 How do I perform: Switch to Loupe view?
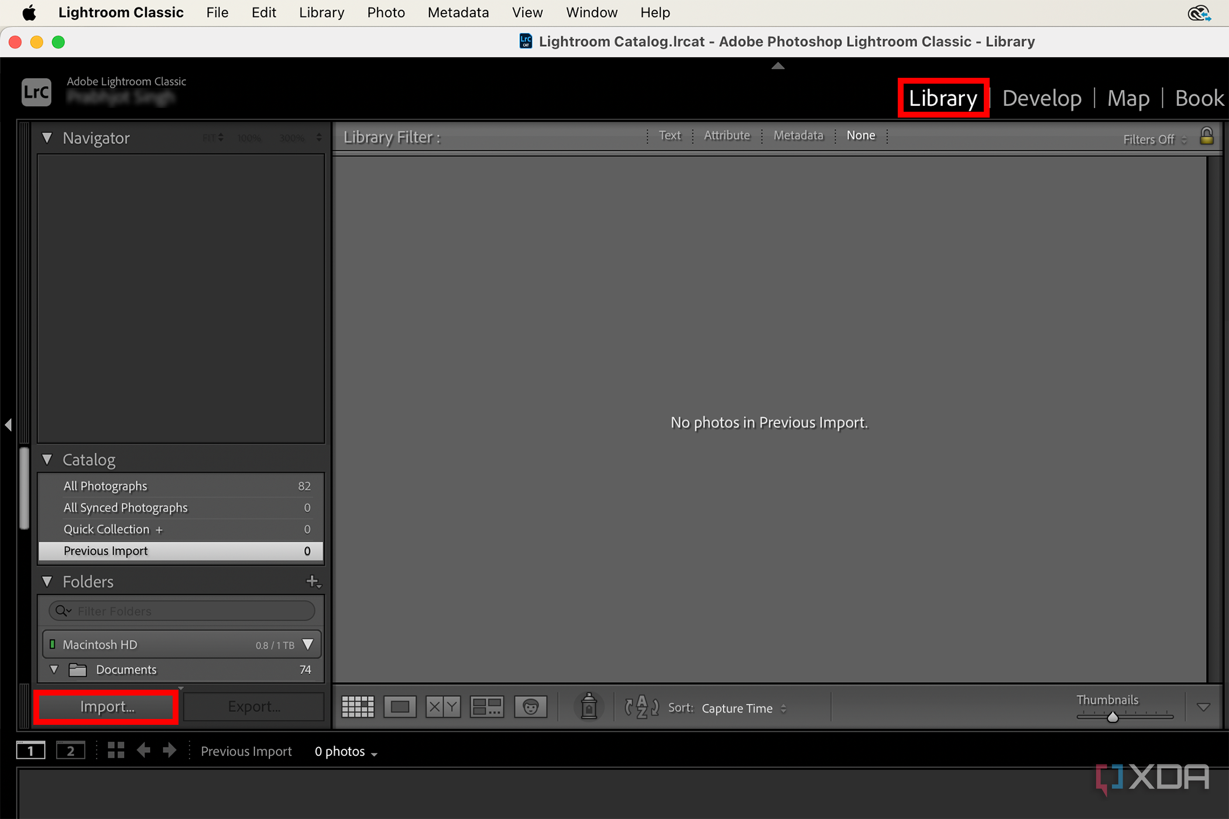pyautogui.click(x=400, y=706)
